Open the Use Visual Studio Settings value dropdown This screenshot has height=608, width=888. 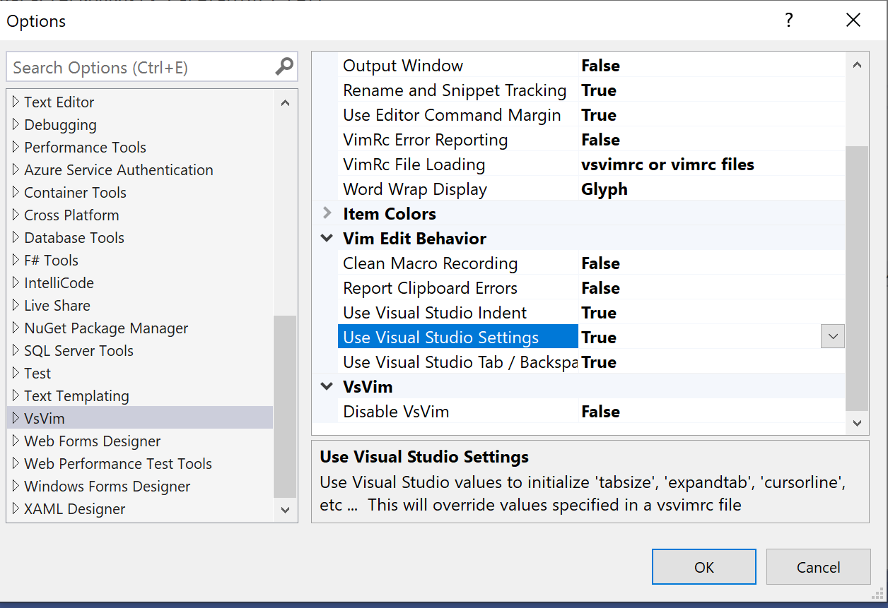(x=832, y=336)
